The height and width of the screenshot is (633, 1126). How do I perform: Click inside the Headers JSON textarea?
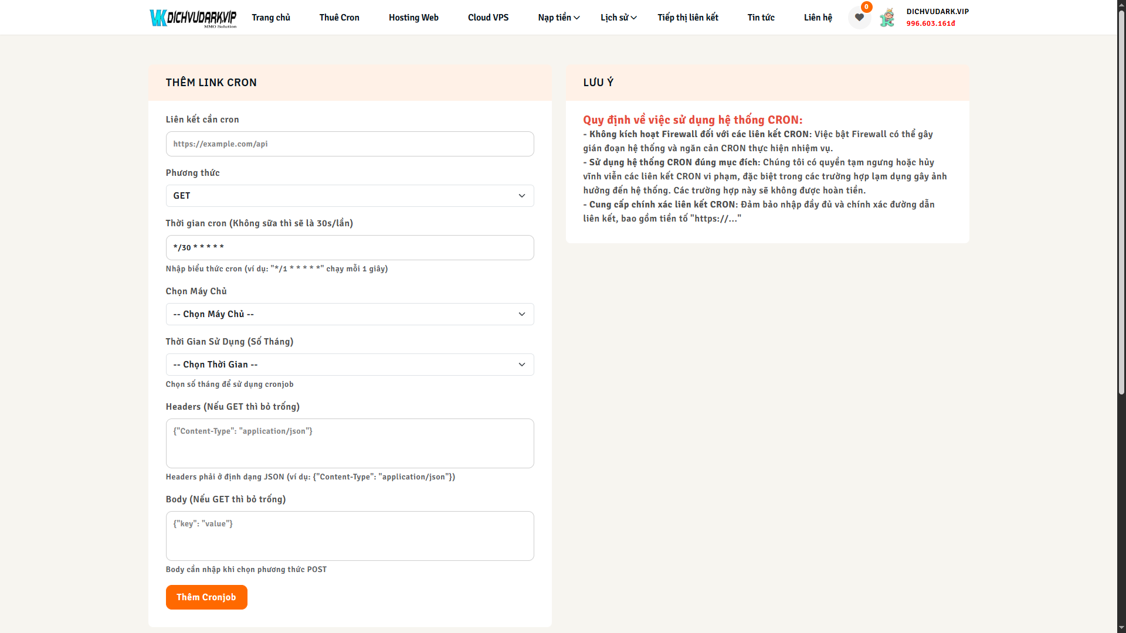[x=350, y=443]
